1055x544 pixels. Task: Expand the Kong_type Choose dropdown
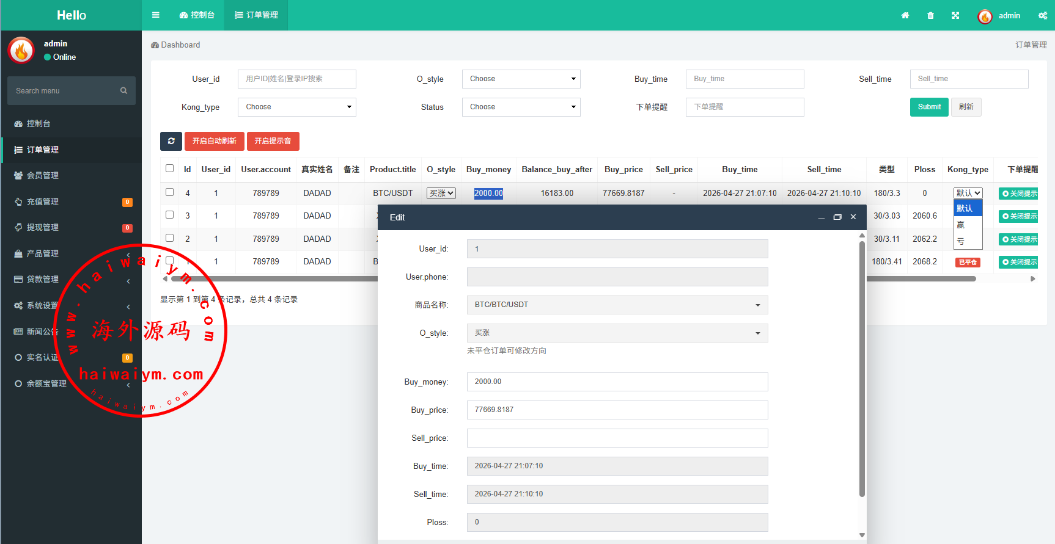(296, 107)
